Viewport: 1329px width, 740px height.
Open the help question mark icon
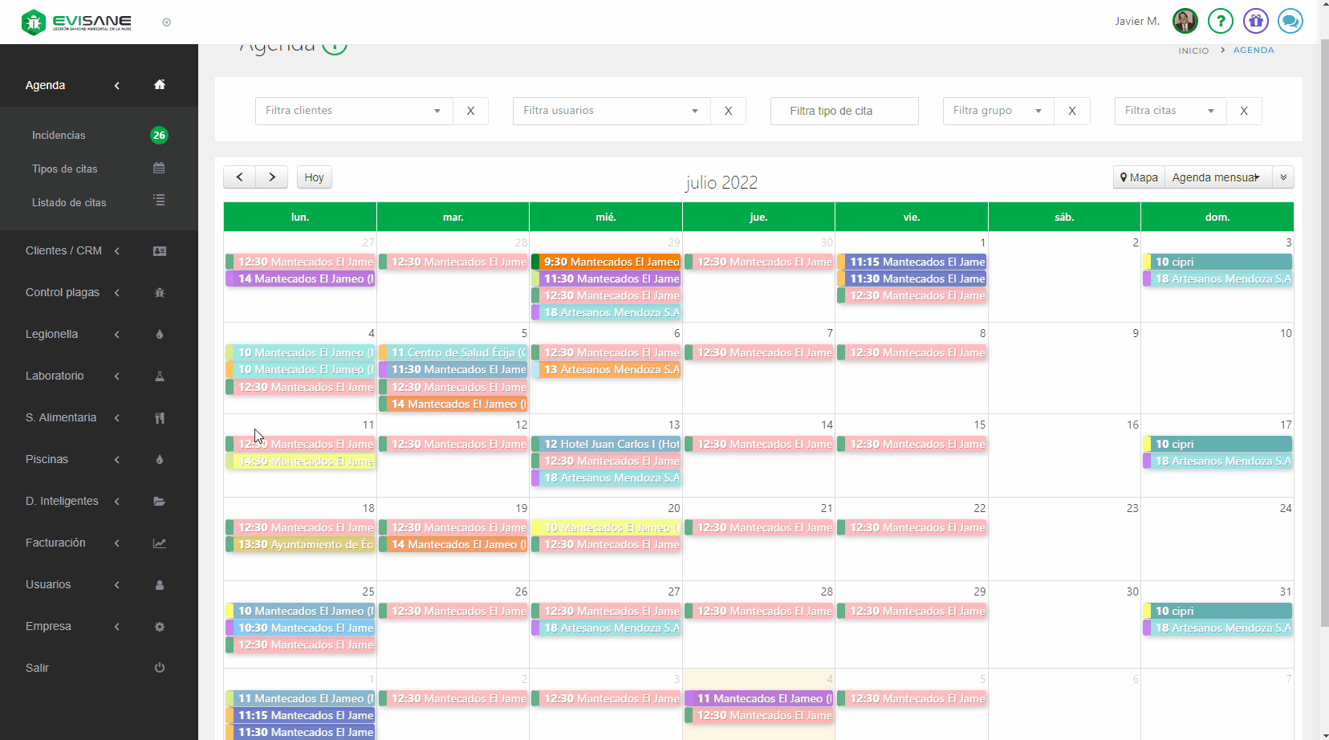click(1220, 21)
